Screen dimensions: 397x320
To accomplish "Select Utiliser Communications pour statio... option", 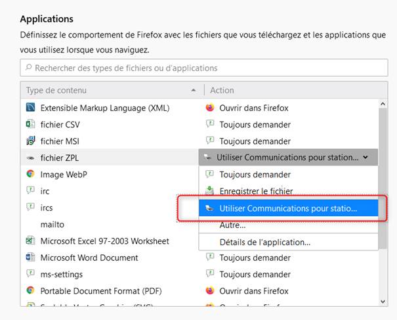I will point(288,208).
